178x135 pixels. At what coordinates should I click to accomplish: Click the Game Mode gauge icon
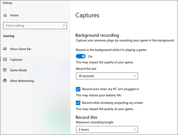5,70
